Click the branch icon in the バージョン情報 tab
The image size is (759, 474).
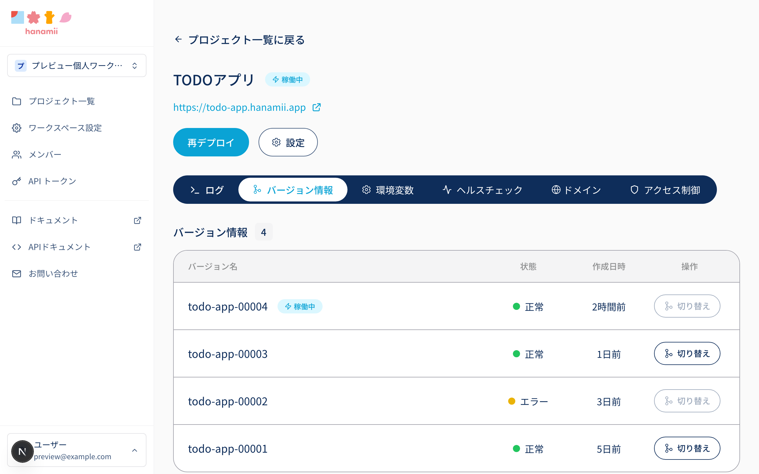257,189
